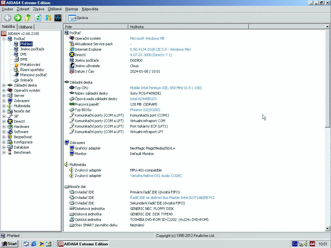Click the volume speaker tray icon
331x248 pixels.
click(x=306, y=244)
